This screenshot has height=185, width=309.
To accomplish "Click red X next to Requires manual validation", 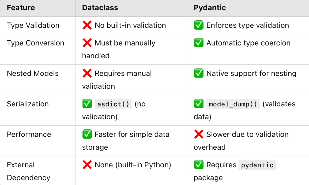I will coord(87,74).
